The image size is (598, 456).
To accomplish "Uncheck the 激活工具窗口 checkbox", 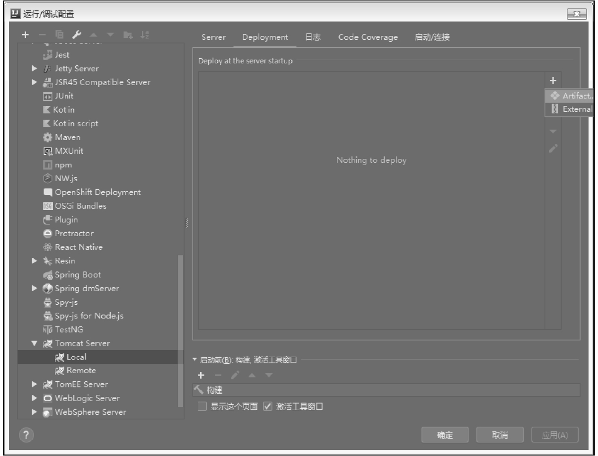I will (268, 406).
